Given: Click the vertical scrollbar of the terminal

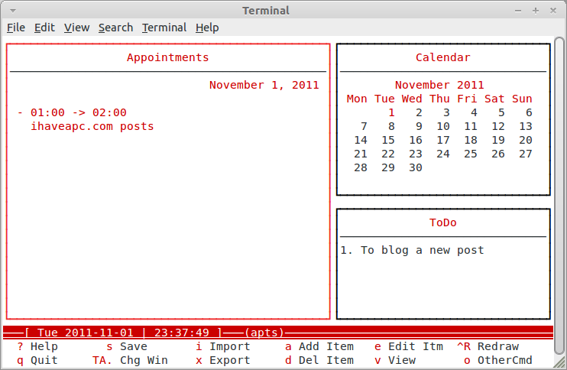Looking at the screenshot, I should pyautogui.click(x=559, y=196).
